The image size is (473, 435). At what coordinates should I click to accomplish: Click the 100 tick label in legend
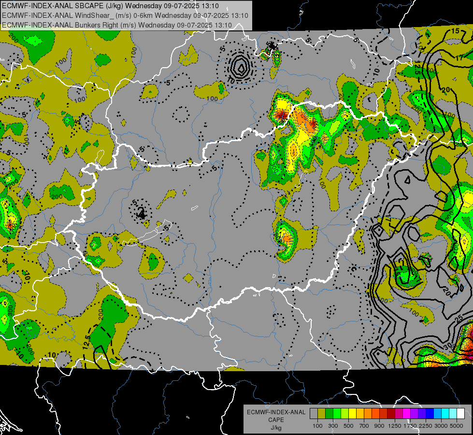pos(317,426)
